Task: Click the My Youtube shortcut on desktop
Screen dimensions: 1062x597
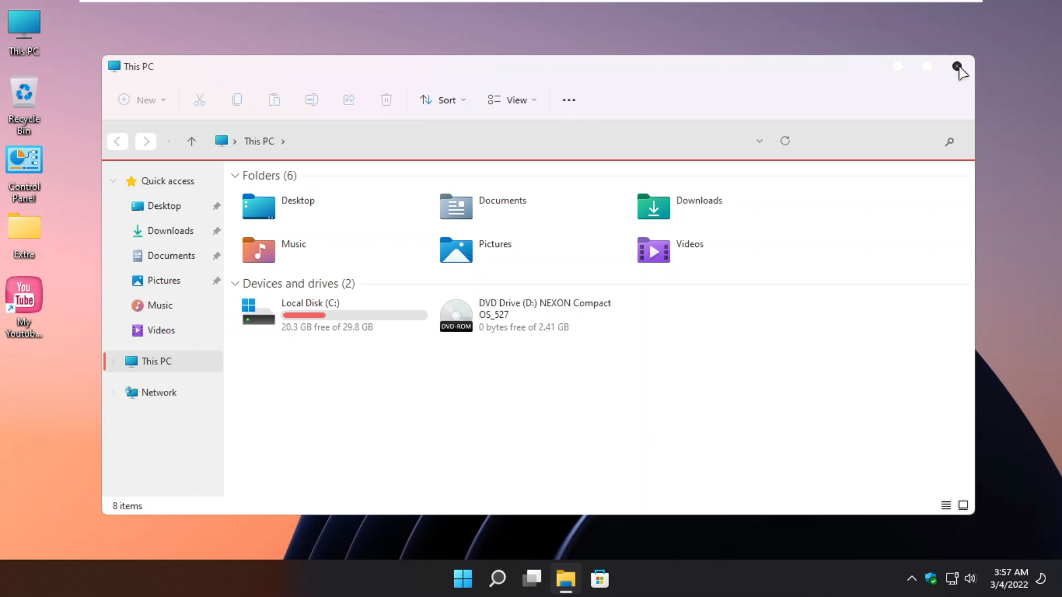Action: 24,307
